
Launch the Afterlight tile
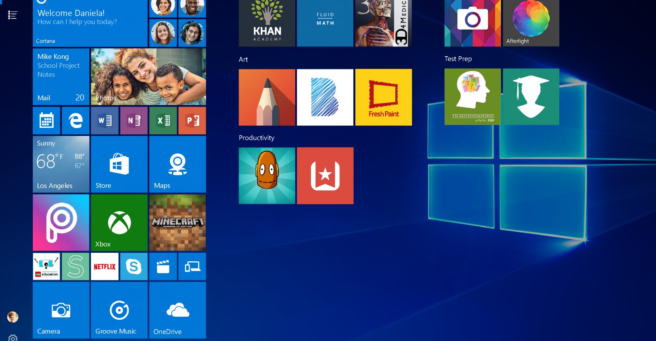click(531, 23)
